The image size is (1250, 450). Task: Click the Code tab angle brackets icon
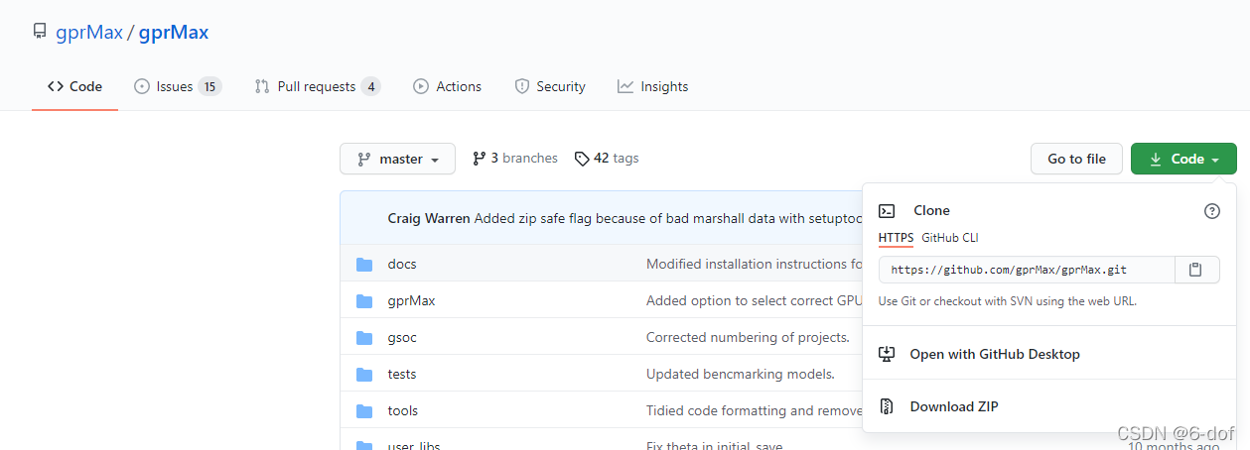tap(56, 86)
